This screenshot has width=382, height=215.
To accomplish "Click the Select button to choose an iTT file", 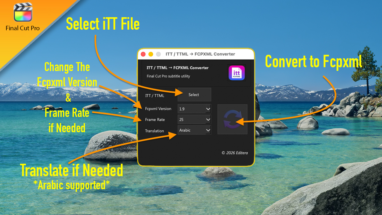I will 194,94.
